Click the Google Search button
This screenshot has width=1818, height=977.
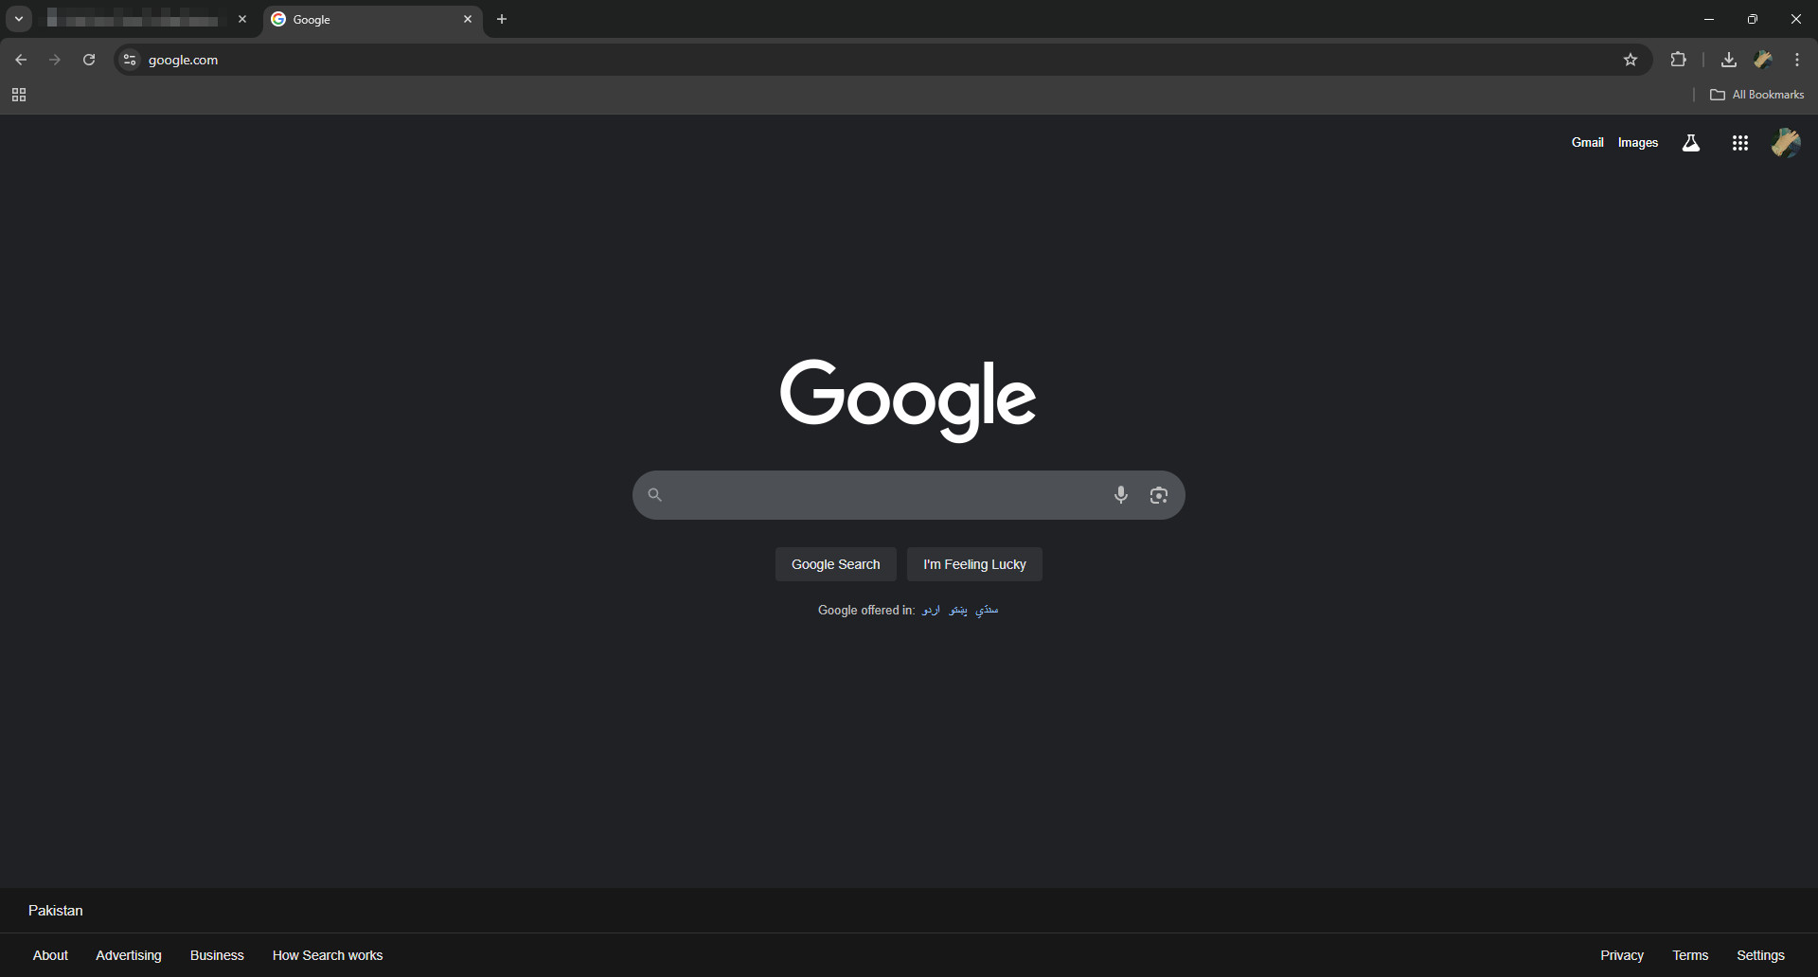(836, 564)
